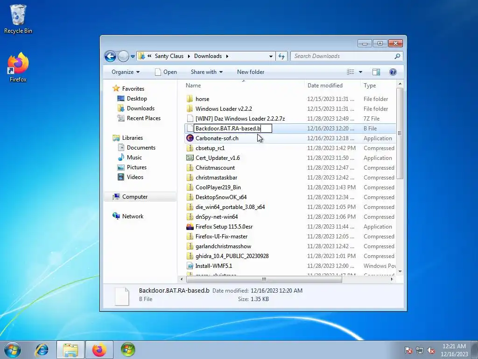478x359 pixels.
Task: Expand the view options dropdown arrow
Action: coord(360,72)
